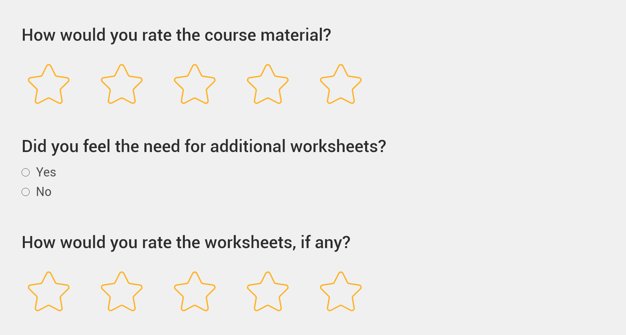Select the first star for worksheets rating
The image size is (626, 335).
(x=48, y=291)
